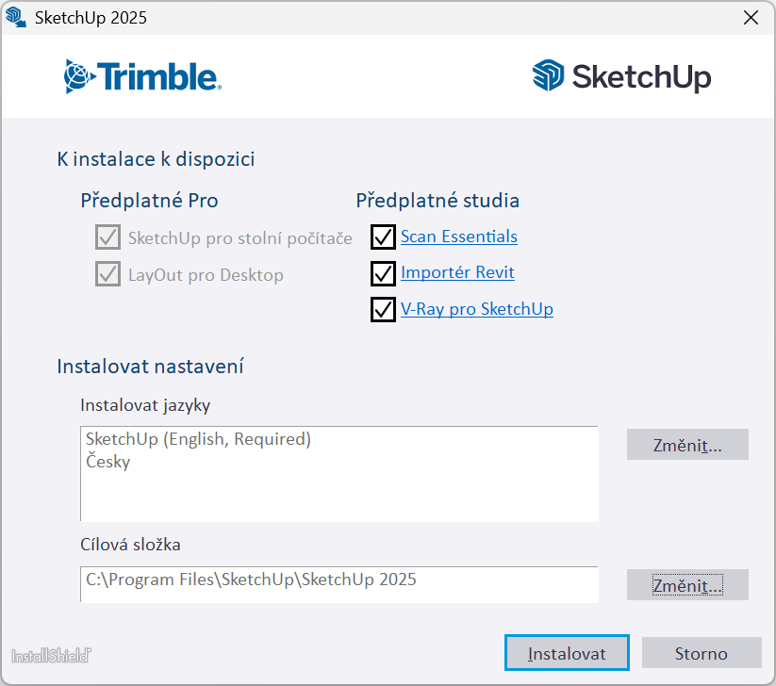Screen dimensions: 776x686
Task: Click the SketchUp logo in header
Action: 621,76
